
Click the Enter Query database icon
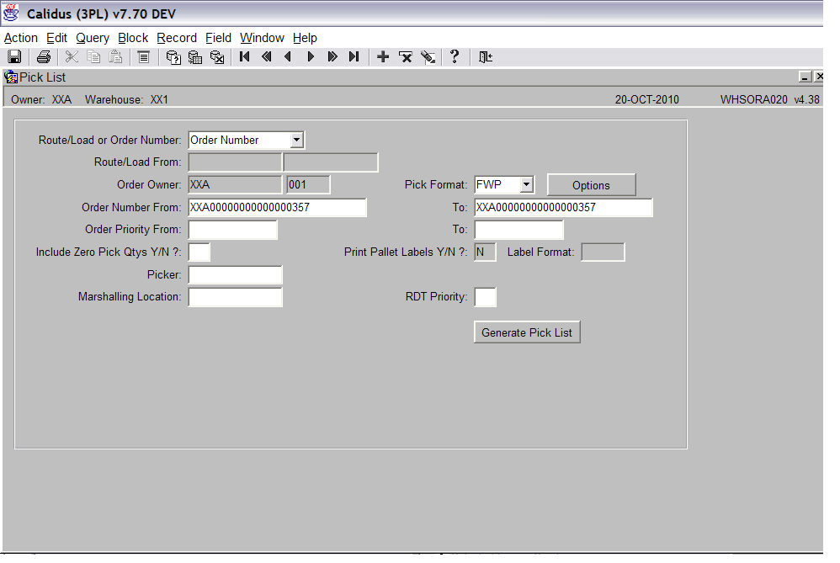(x=173, y=56)
